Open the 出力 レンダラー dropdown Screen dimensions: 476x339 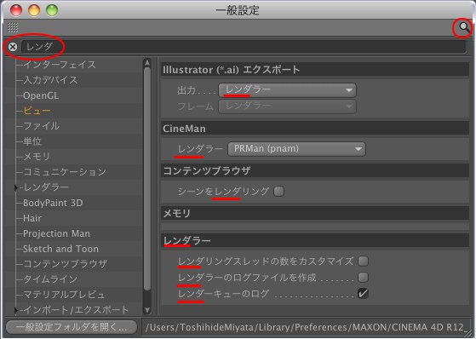click(x=287, y=90)
